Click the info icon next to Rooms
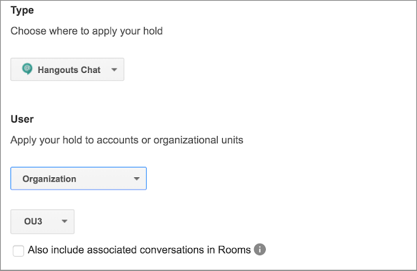 click(x=260, y=250)
